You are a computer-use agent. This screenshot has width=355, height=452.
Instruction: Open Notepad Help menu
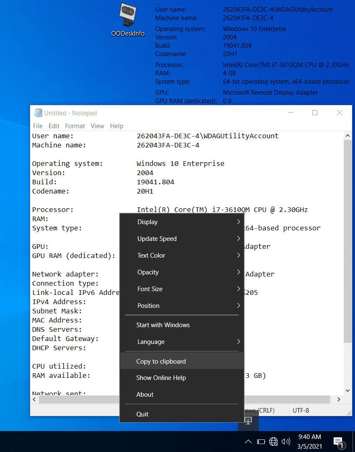click(x=117, y=126)
